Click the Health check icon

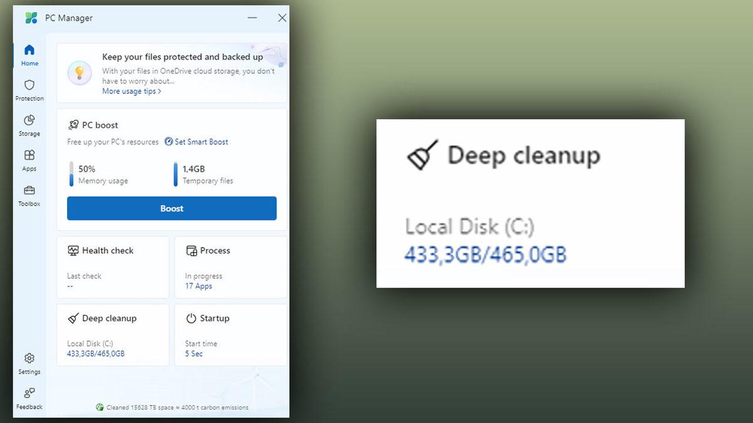tap(74, 250)
